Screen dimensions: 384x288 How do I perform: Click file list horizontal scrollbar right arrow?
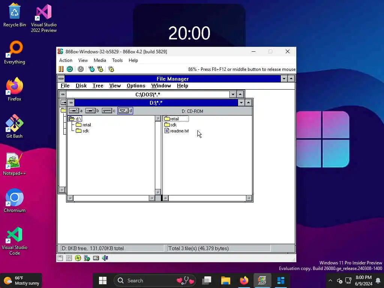249,198
